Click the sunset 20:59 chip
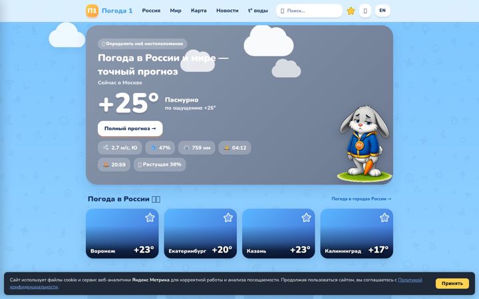The height and width of the screenshot is (299, 479). (114, 165)
